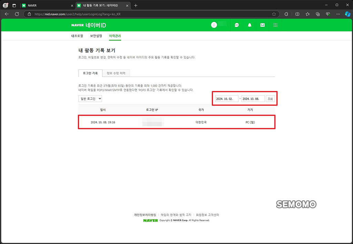Image resolution: width=353 pixels, height=244 pixels.
Task: Switch to the 정보 수정 이력 tab
Action: [116, 73]
